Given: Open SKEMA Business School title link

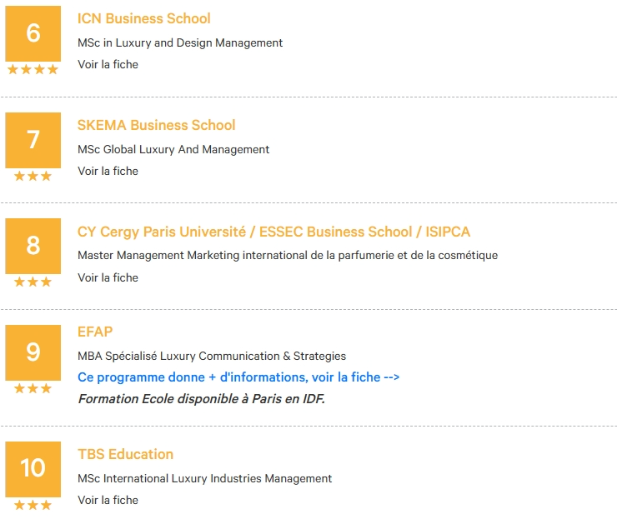Looking at the screenshot, I should tap(156, 125).
